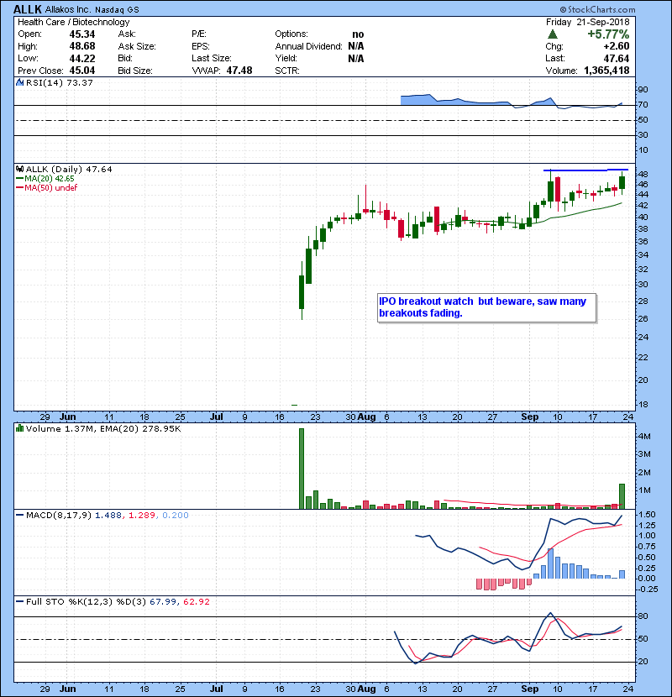Viewport: 672px width, 697px height.
Task: Click the Prev Close value 45.04
Action: [x=82, y=71]
